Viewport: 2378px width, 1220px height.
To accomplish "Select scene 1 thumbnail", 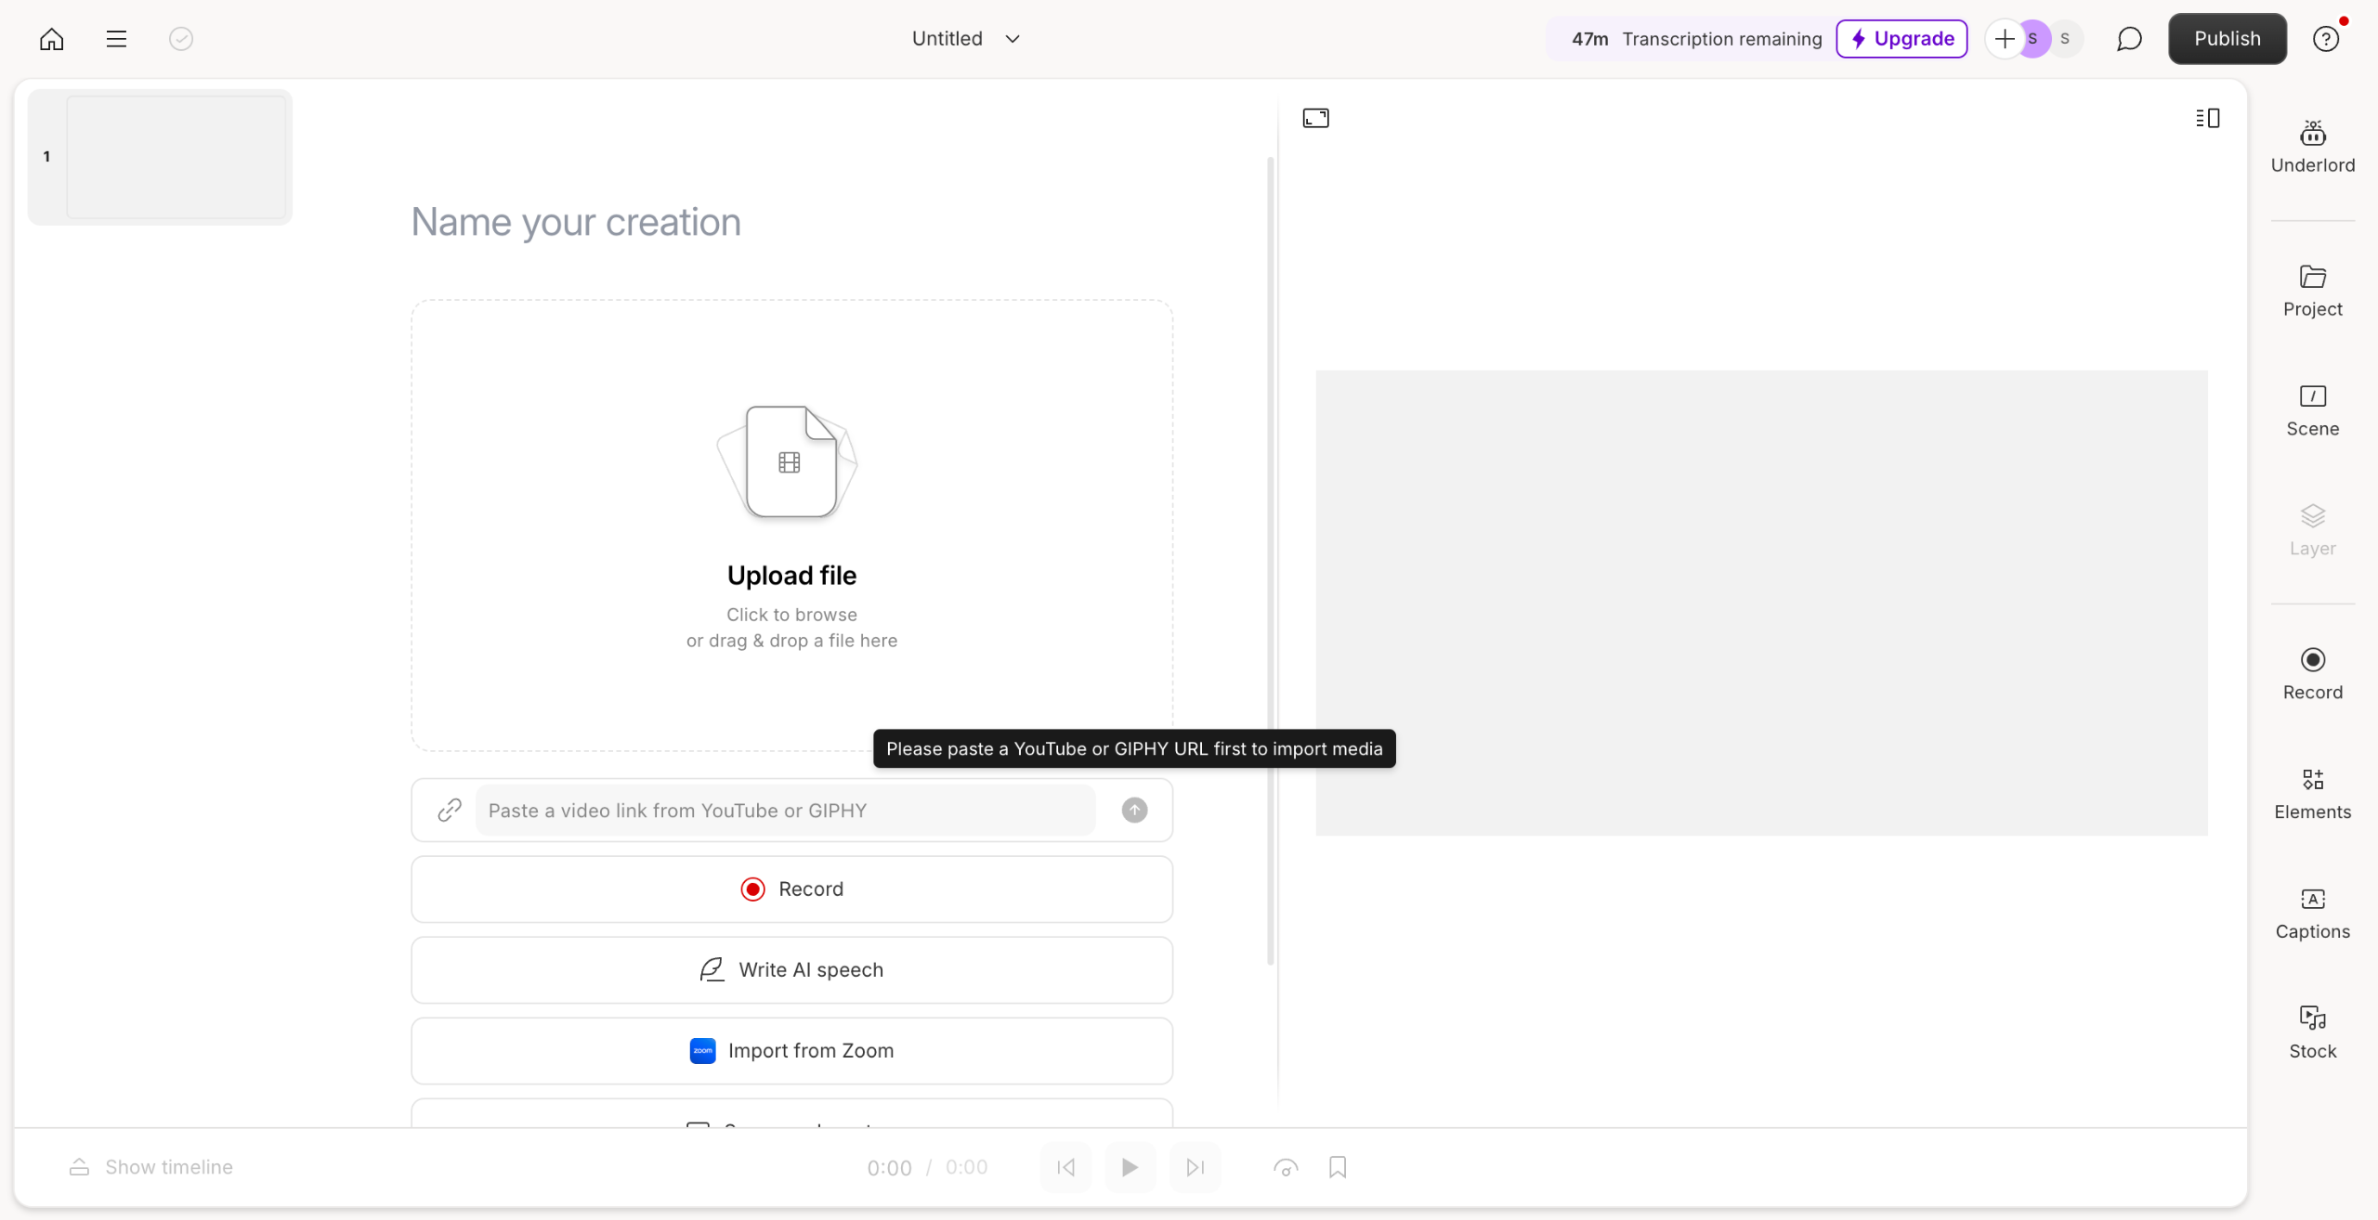I will click(x=176, y=157).
